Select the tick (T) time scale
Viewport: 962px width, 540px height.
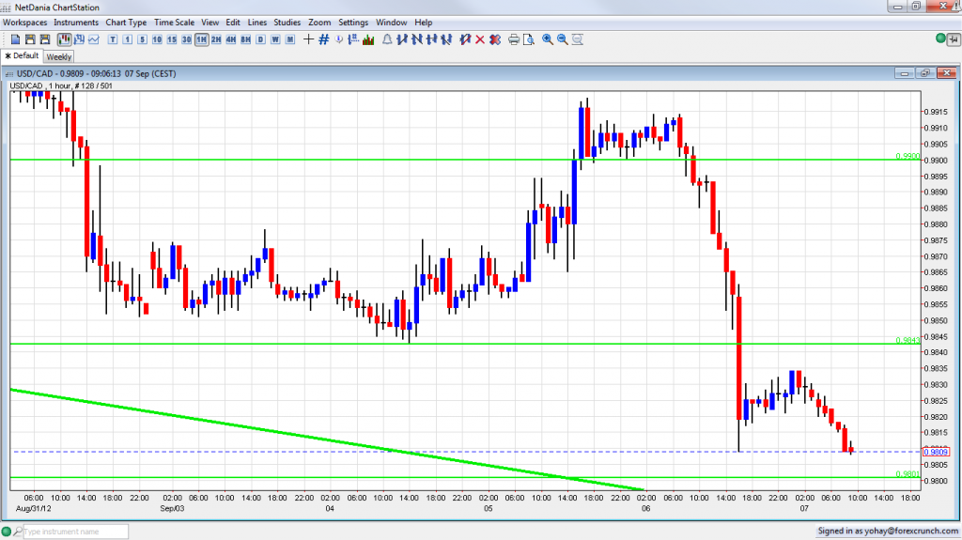pyautogui.click(x=113, y=39)
